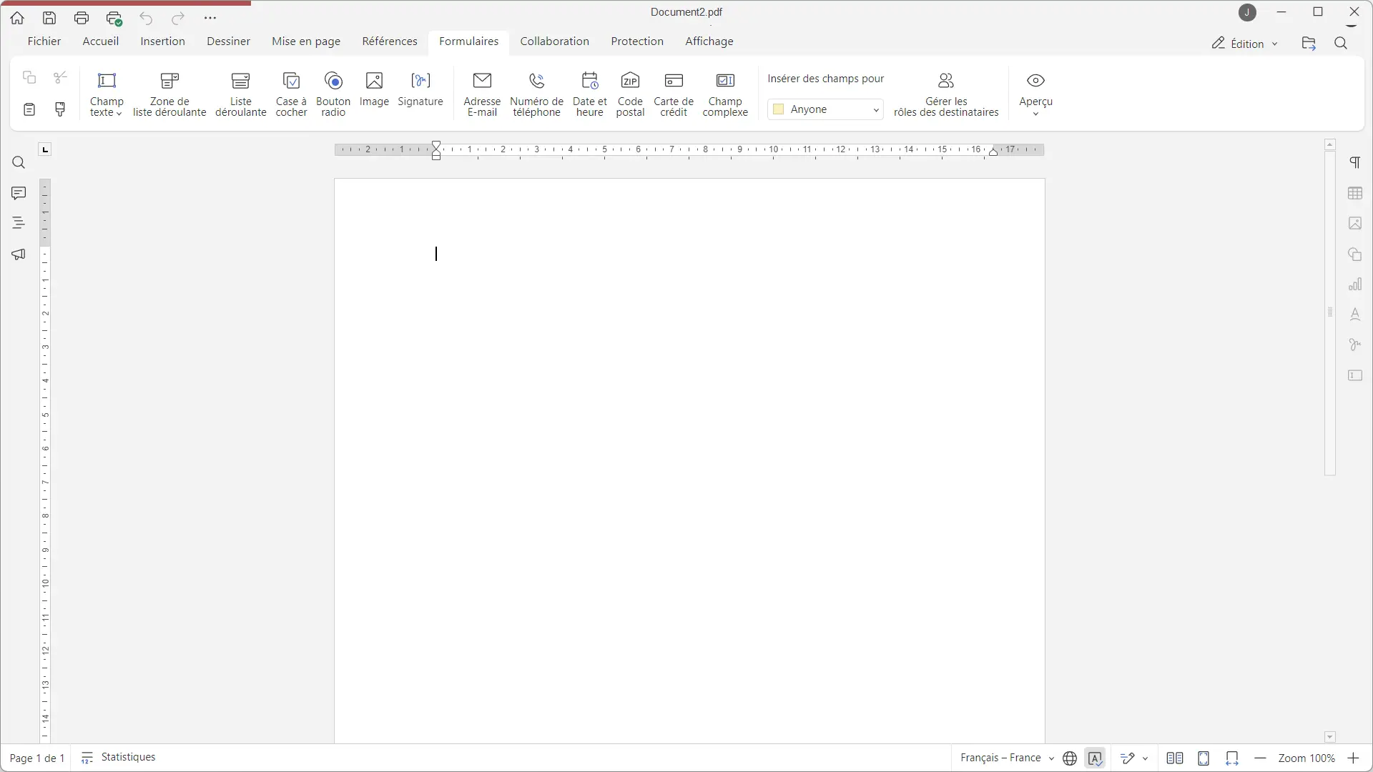Open the Édition mode dropdown
The height and width of the screenshot is (772, 1373).
[1245, 44]
